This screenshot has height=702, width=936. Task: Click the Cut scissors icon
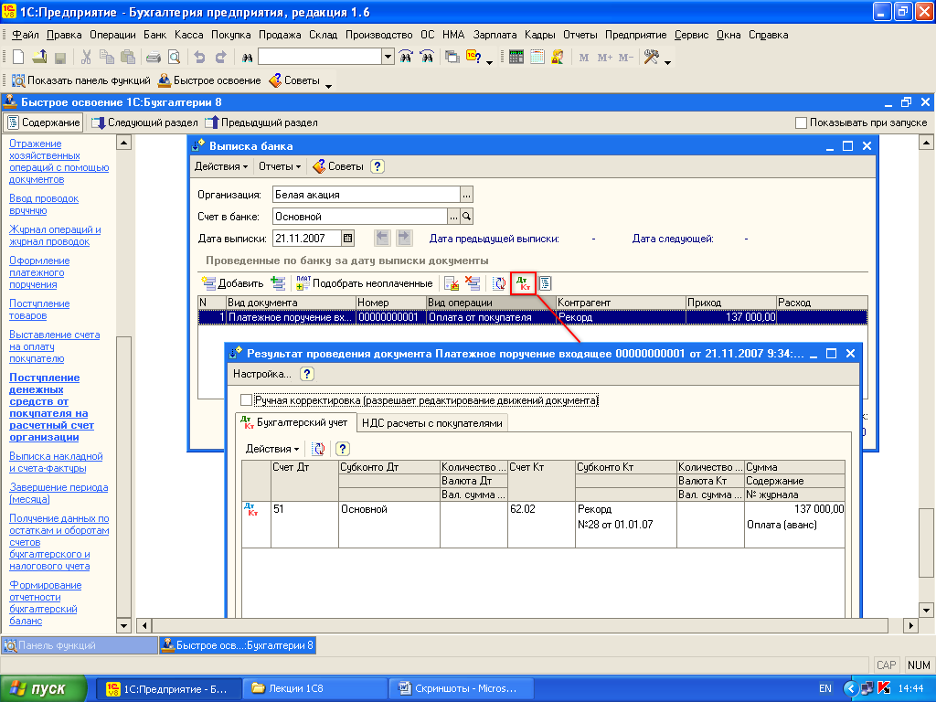[86, 58]
